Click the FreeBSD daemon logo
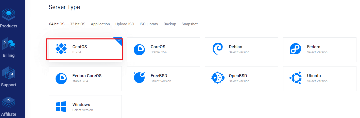The image size is (360, 118). (139, 78)
